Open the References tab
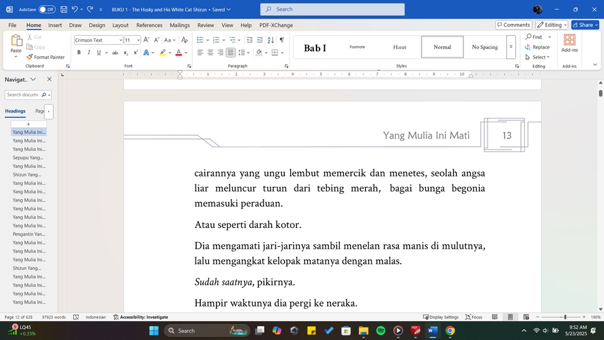604x340 pixels. coord(149,25)
